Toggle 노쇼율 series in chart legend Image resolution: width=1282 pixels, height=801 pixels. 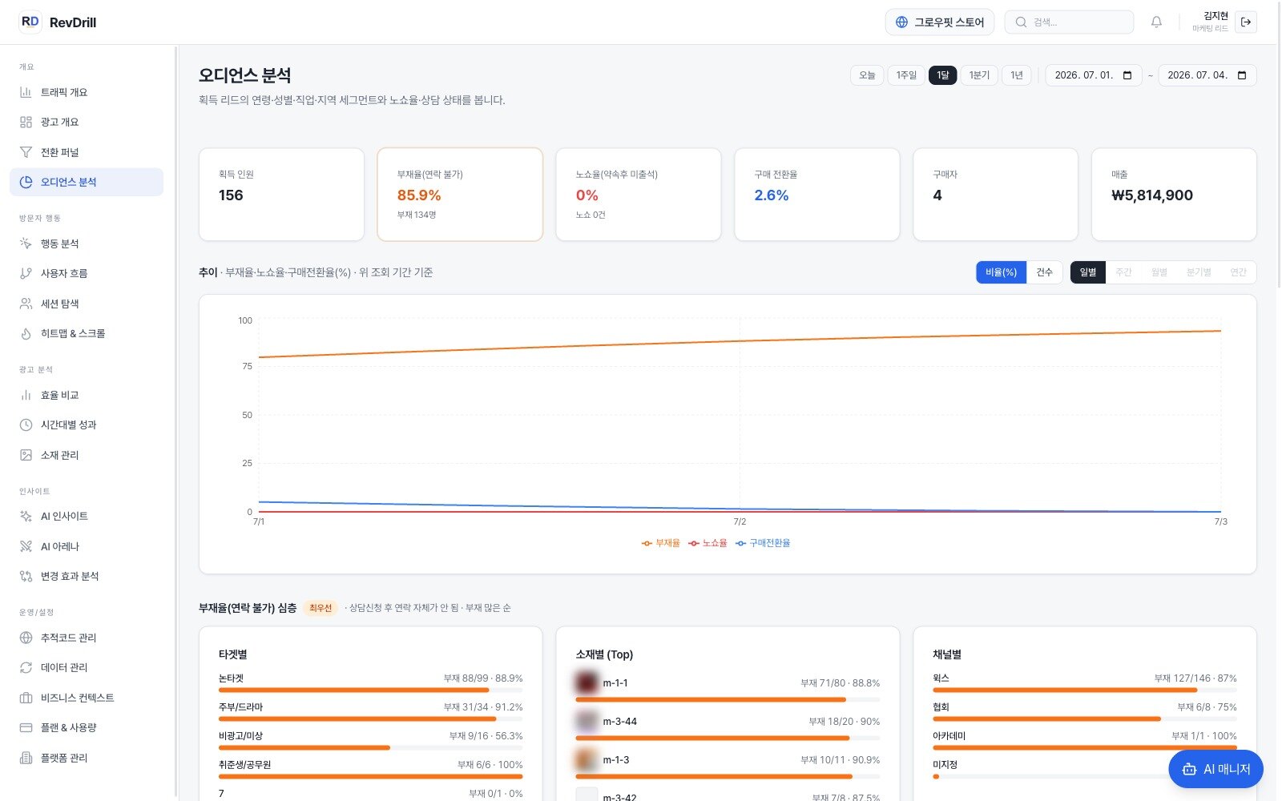708,543
